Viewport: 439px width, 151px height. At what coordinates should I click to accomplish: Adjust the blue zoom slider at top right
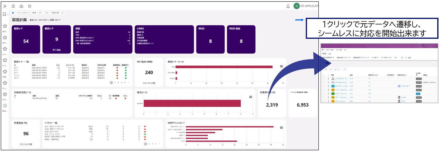(x=299, y=20)
